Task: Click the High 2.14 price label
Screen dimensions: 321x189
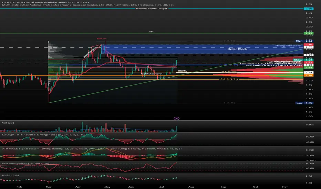Action: click(x=304, y=41)
